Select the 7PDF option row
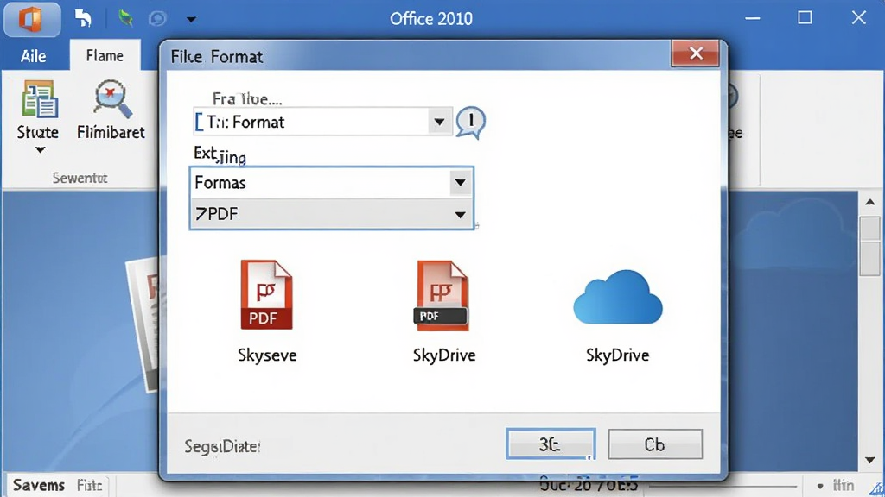The width and height of the screenshot is (885, 497). [x=331, y=214]
